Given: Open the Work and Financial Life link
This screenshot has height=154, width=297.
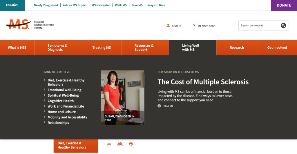Looking at the screenshot, I should 66,106.
